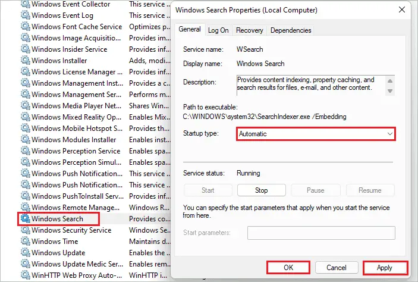
Task: Select the Windows Media Player Net... service icon
Action: [x=26, y=105]
